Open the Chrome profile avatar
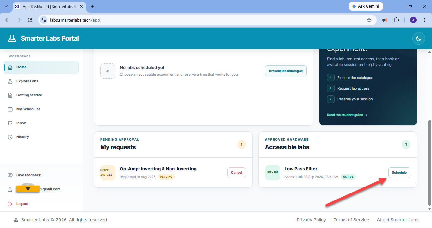 [413, 20]
